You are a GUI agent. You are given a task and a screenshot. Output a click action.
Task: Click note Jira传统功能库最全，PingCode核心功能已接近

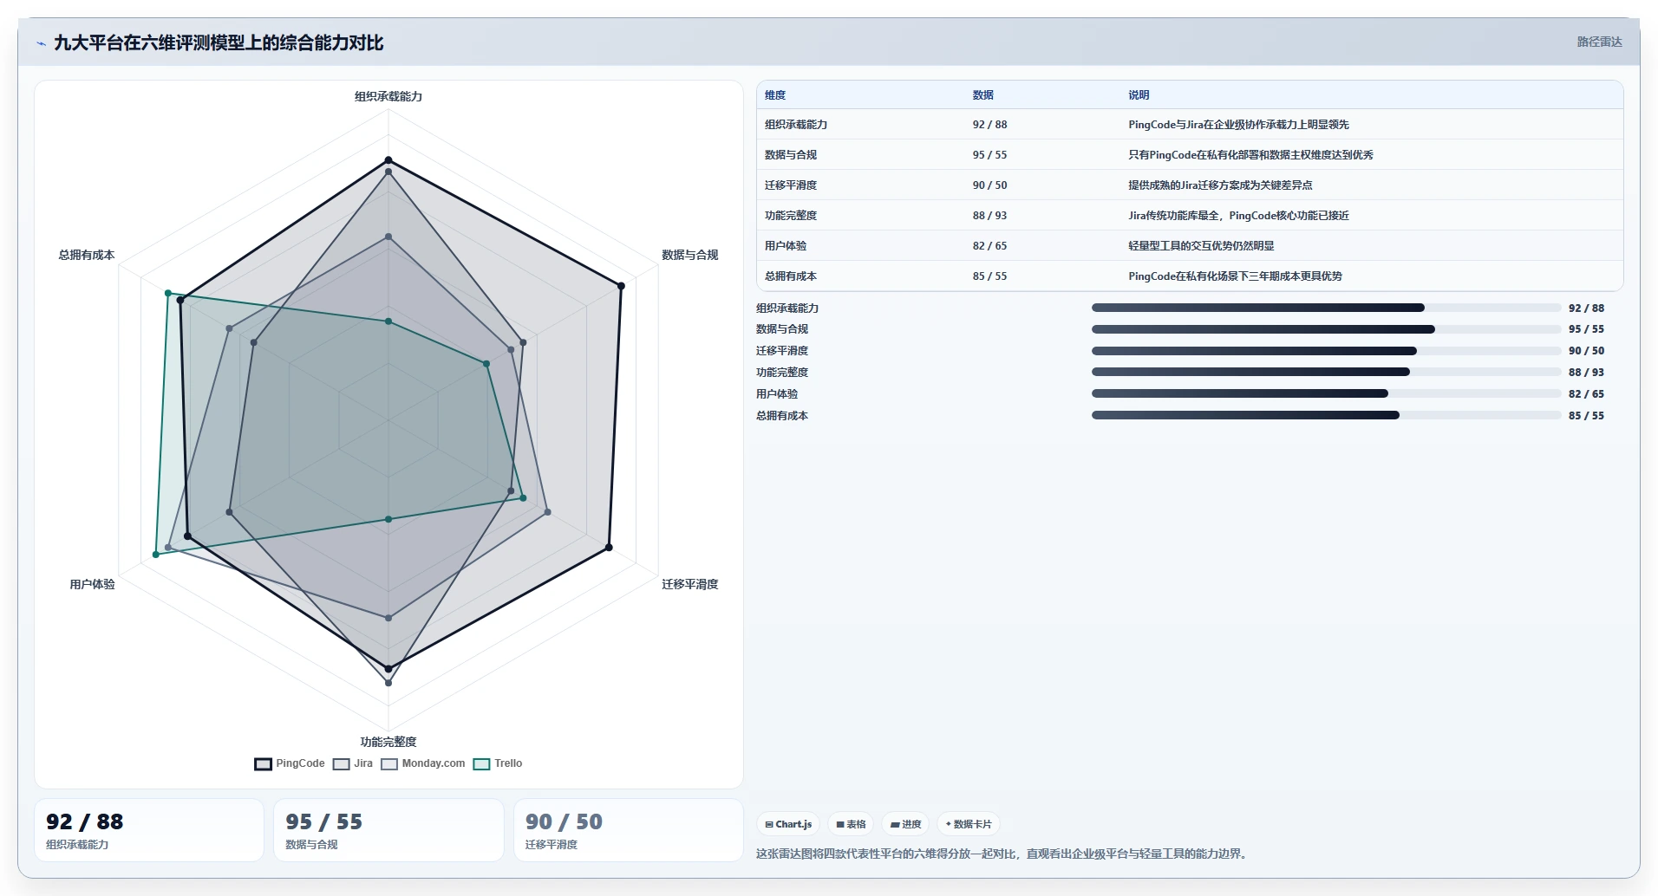point(1238,216)
